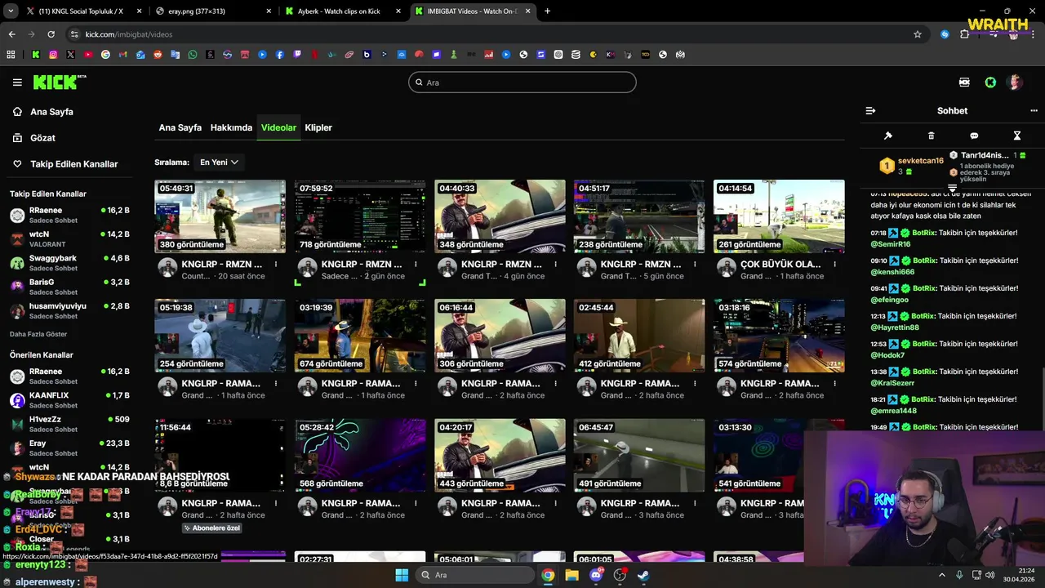The height and width of the screenshot is (588, 1045).
Task: Click the Ana Sayfa home icon in sidebar
Action: (17, 112)
